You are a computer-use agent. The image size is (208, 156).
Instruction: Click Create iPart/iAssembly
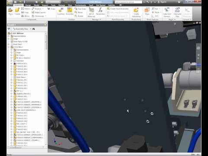(117, 9)
